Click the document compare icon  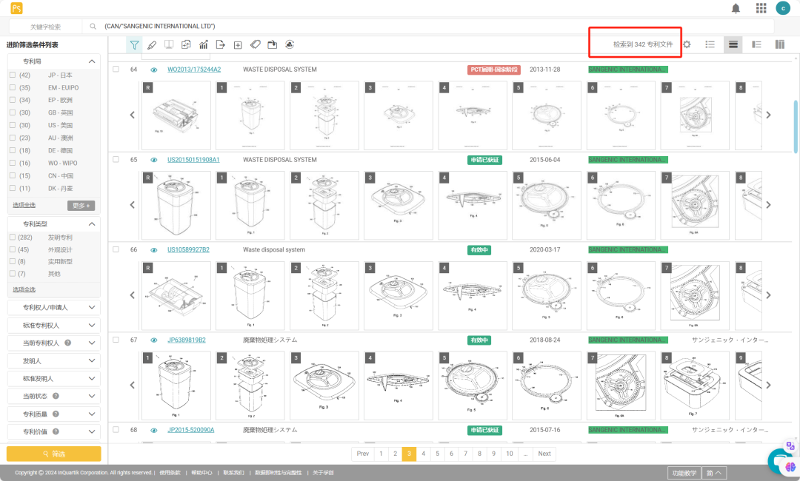[186, 45]
